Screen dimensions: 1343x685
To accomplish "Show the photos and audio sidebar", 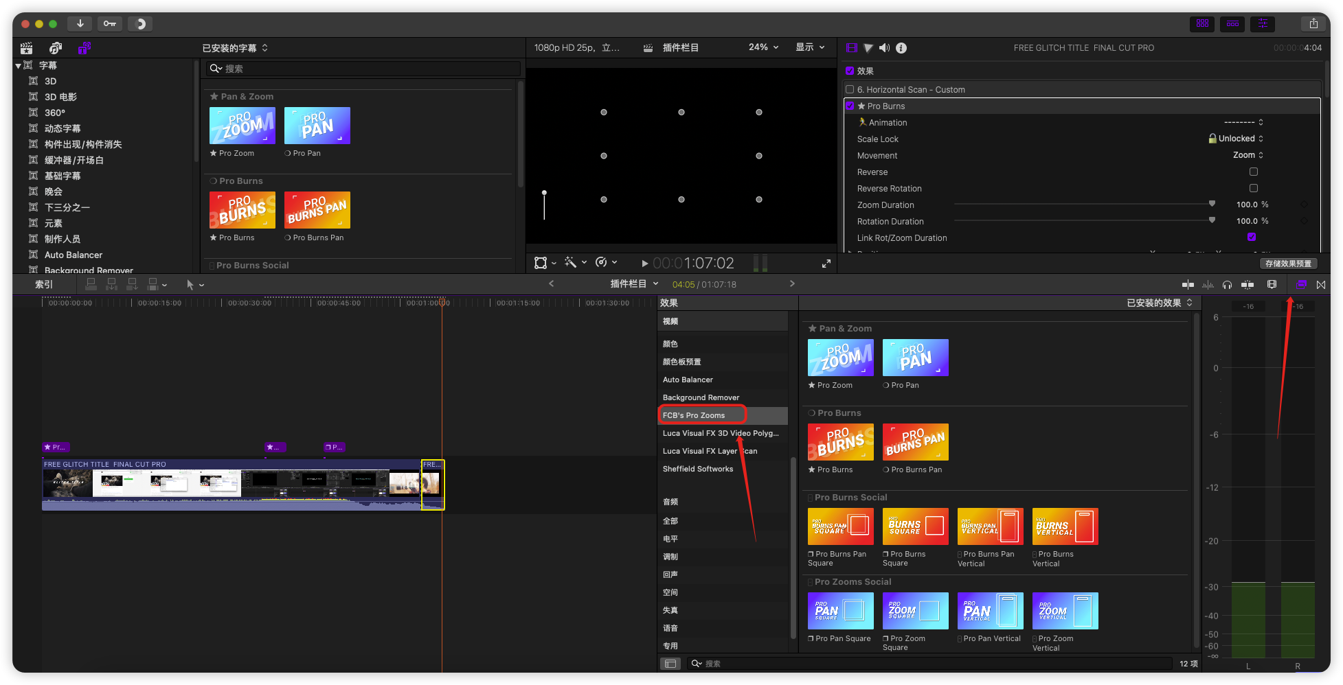I will pos(56,48).
